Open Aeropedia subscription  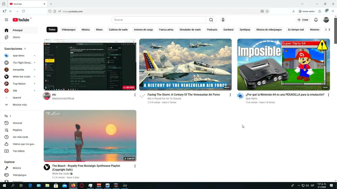(x=20, y=70)
